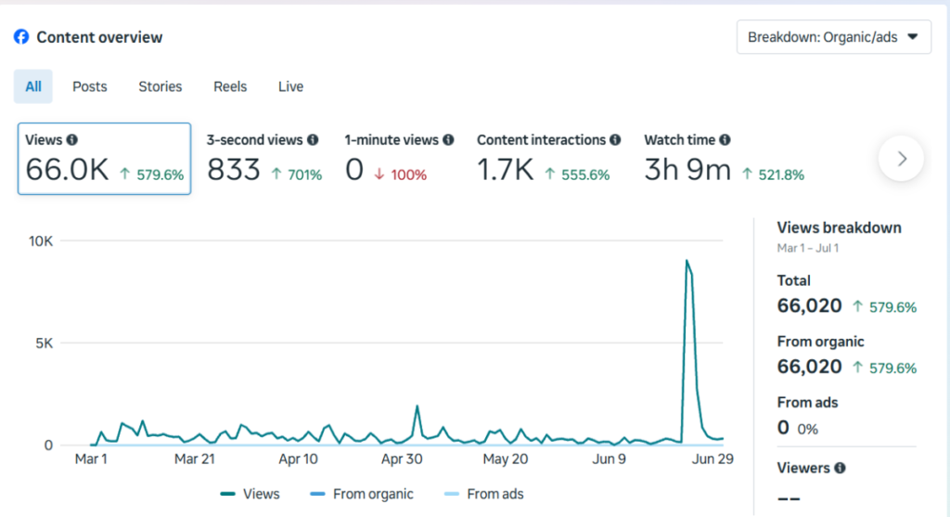This screenshot has height=517, width=950.
Task: Click the info icon beside Viewers
Action: tap(840, 469)
